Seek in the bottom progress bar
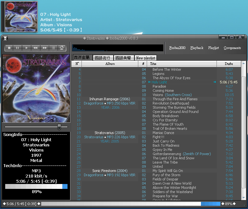This screenshot has height=209, width=248. (x=130, y=204)
